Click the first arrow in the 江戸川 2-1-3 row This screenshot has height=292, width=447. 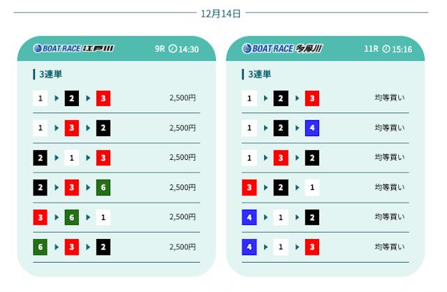click(x=57, y=158)
